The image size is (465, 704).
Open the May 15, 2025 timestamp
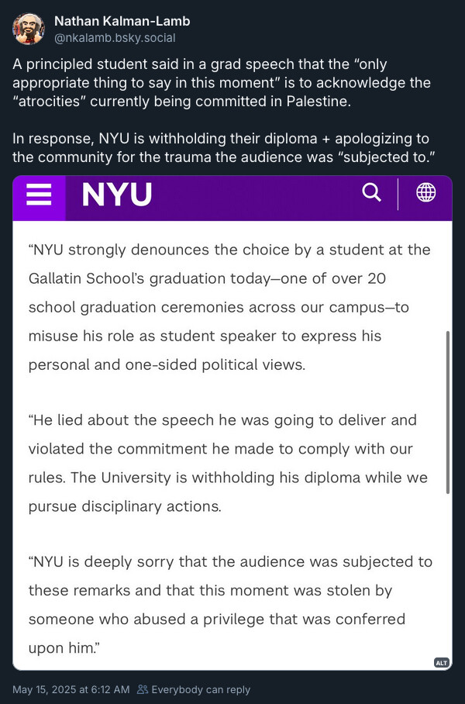coord(71,689)
